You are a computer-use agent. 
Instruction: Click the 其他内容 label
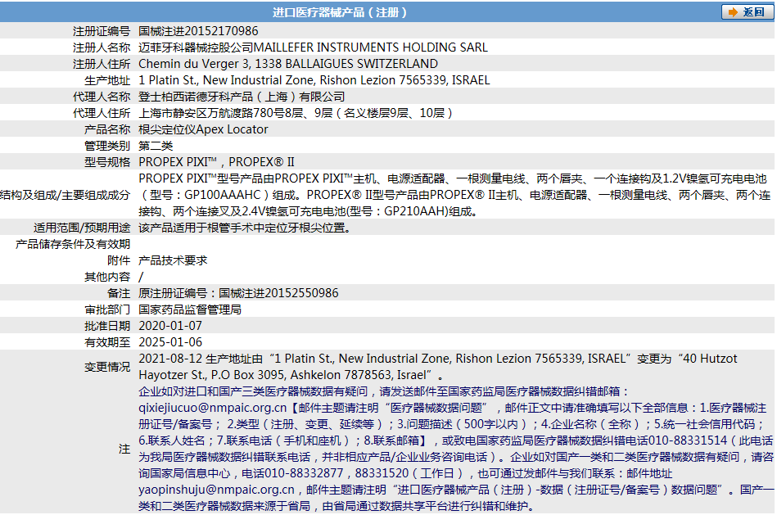pyautogui.click(x=107, y=277)
